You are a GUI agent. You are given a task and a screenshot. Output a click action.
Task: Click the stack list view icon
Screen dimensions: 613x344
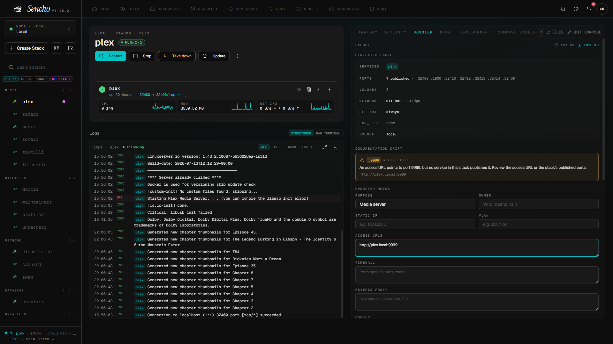[57, 48]
